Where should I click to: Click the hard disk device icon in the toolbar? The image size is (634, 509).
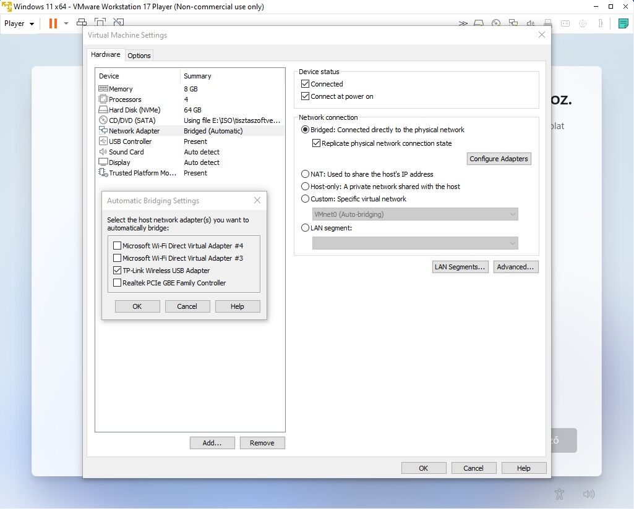pos(479,23)
